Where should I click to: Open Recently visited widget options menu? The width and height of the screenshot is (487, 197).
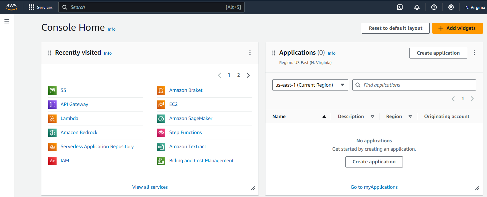250,53
